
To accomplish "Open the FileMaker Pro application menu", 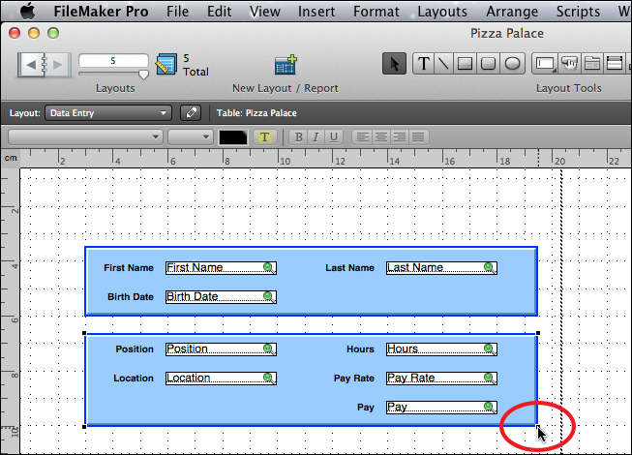I will point(102,12).
